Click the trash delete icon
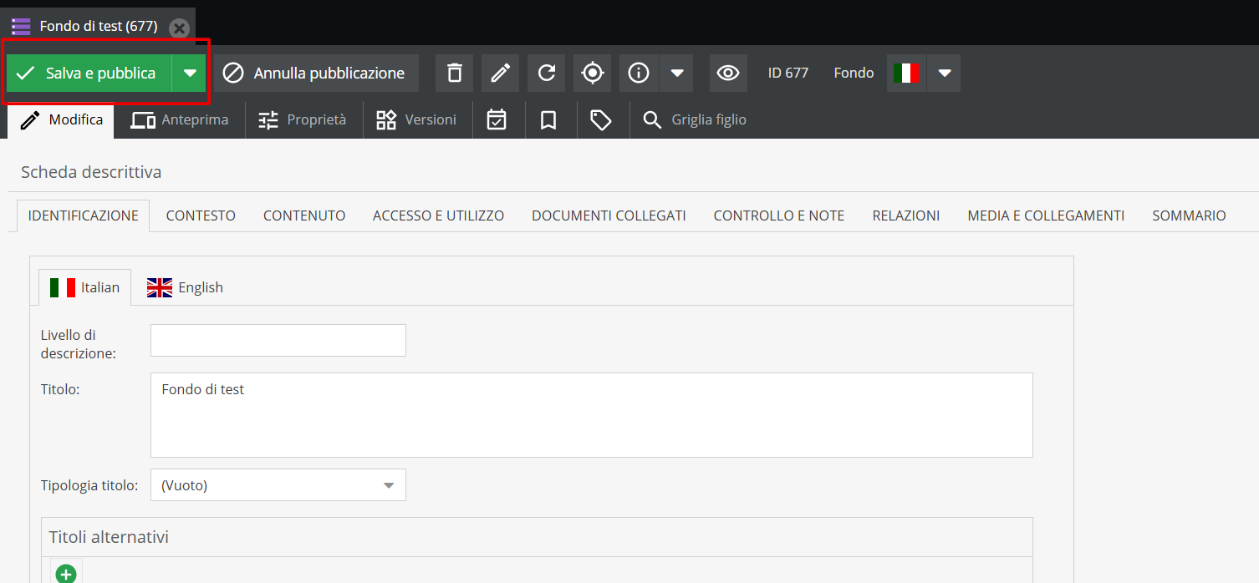Screen dimensions: 1259x583 tap(454, 74)
